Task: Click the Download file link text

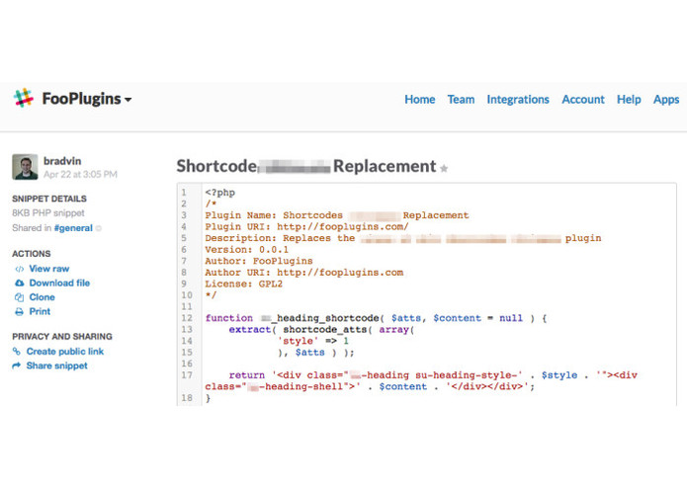Action: pyautogui.click(x=59, y=284)
